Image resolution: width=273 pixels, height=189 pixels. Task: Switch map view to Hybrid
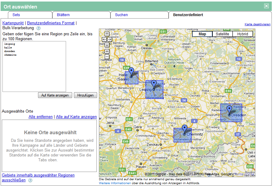(243, 34)
